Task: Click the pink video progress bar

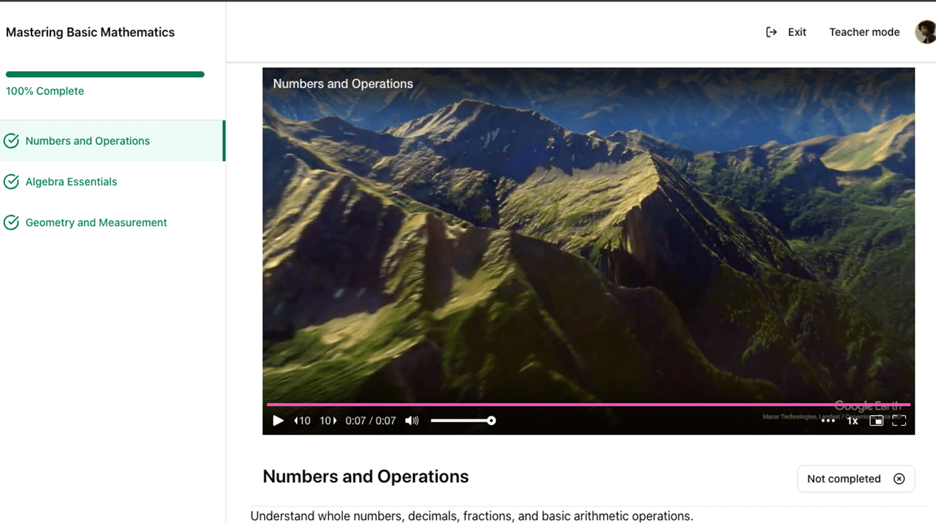Action: coord(588,404)
